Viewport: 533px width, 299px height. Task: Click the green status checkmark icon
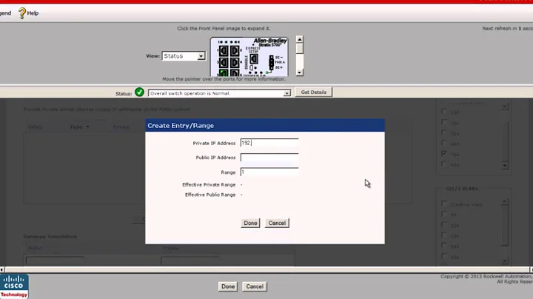pyautogui.click(x=139, y=92)
